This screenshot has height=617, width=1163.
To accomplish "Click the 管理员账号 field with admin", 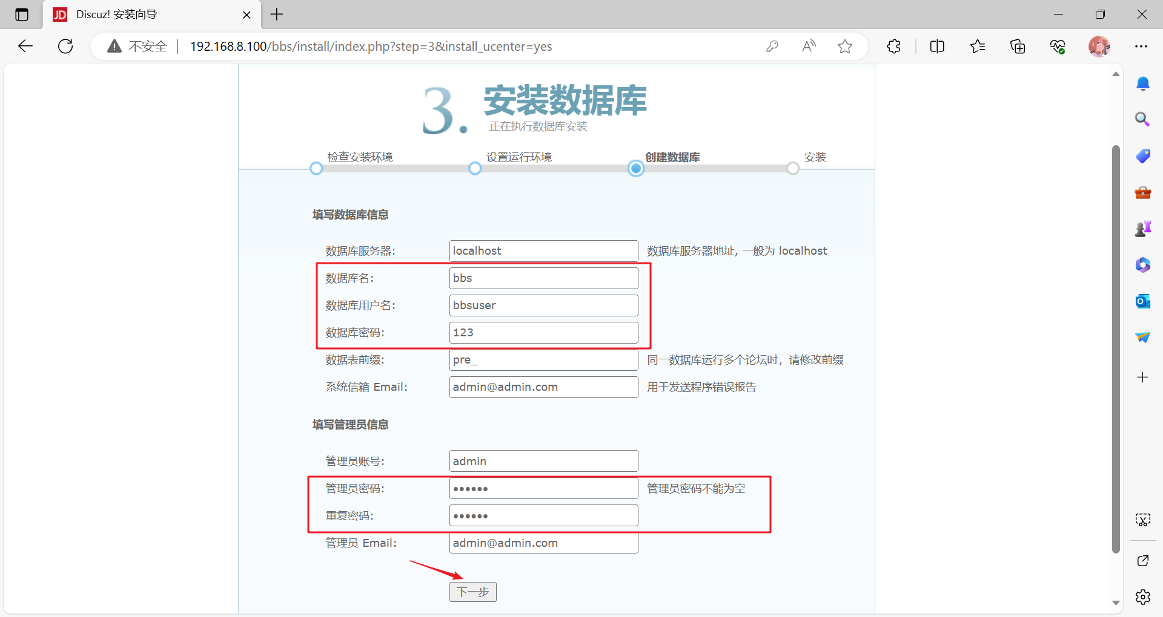I will (544, 461).
